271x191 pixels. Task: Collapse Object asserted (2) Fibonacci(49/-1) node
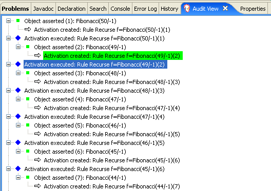point(18,47)
